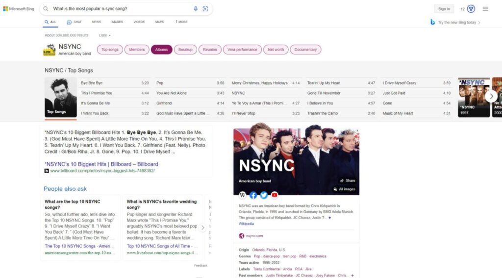Switch to the VIDEOS tab
This screenshot has height=278, width=502.
tap(139, 22)
